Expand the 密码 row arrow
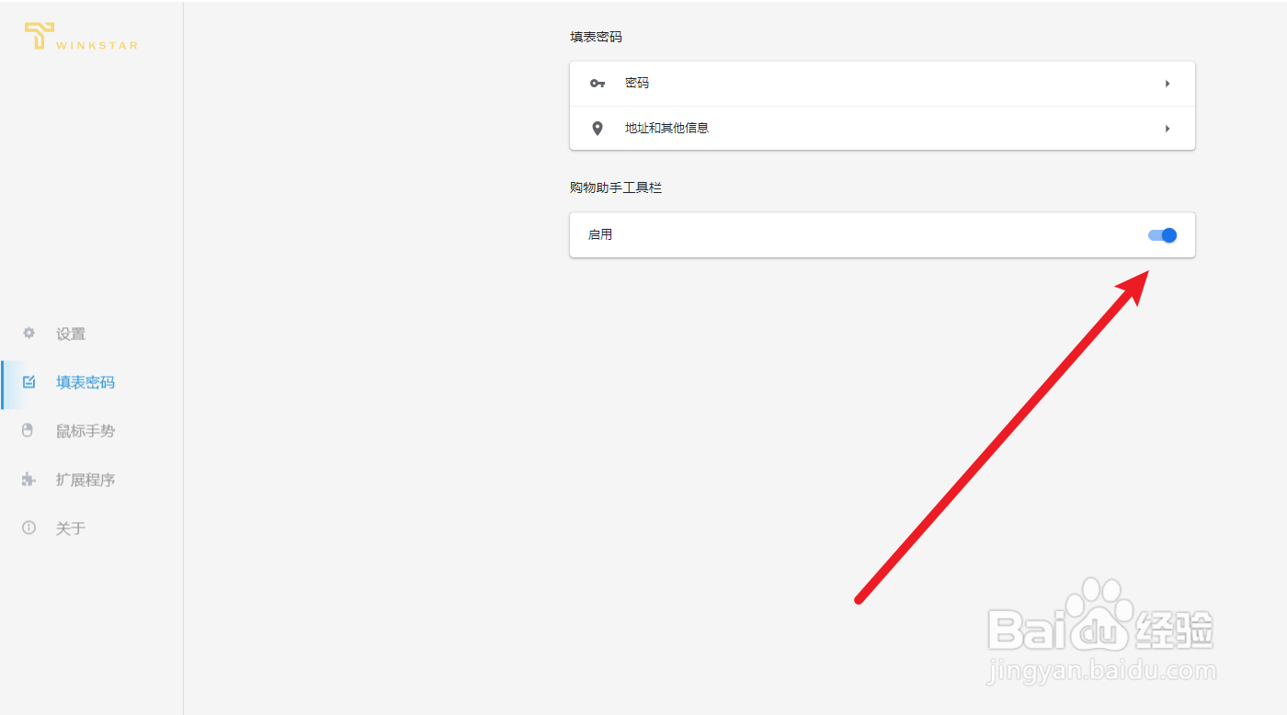Image resolution: width=1287 pixels, height=715 pixels. click(x=1167, y=84)
